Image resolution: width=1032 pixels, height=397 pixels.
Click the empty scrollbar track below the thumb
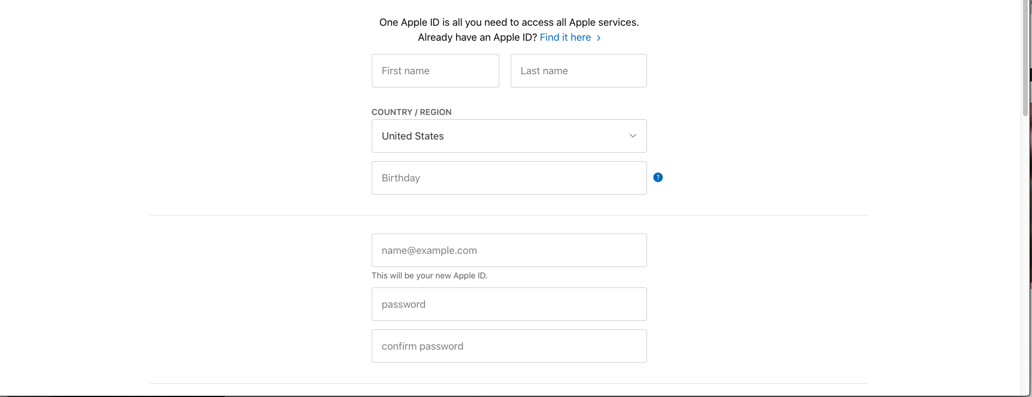pyautogui.click(x=1025, y=251)
